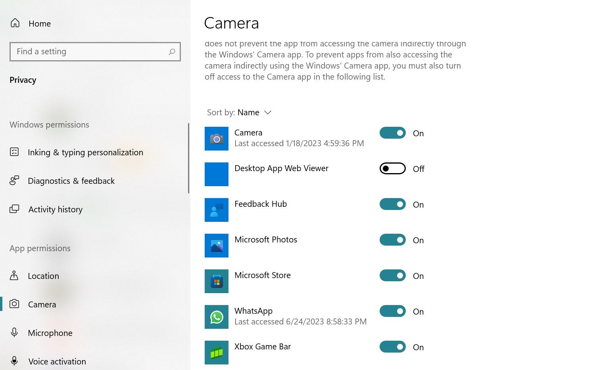Open Voice activation settings
This screenshot has height=370, width=599.
click(x=57, y=361)
